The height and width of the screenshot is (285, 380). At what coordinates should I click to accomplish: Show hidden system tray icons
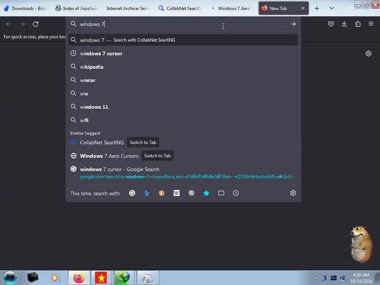pyautogui.click(x=315, y=278)
